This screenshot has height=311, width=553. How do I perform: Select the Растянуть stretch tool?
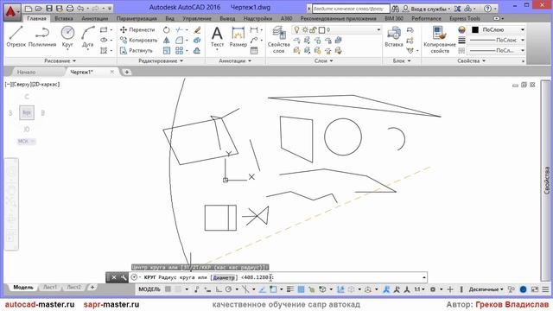click(137, 50)
